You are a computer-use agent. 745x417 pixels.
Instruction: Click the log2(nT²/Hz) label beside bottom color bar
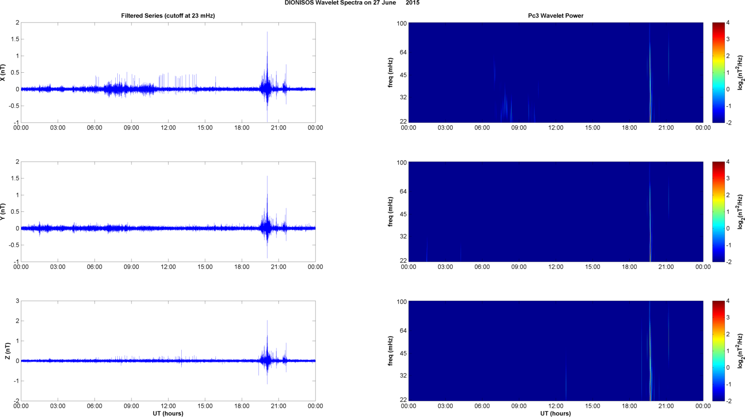[x=741, y=351]
